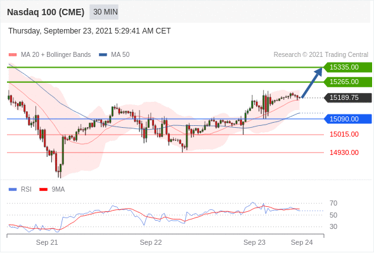The height and width of the screenshot is (253, 374).
Task: Select the 15335.00 resistance price tag
Action: (348, 67)
